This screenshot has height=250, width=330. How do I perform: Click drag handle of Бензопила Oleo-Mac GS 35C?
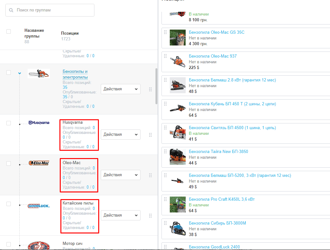[165, 32]
